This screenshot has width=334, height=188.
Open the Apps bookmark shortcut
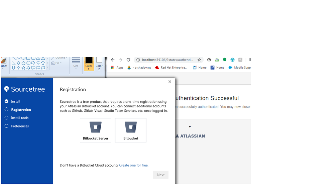[117, 68]
